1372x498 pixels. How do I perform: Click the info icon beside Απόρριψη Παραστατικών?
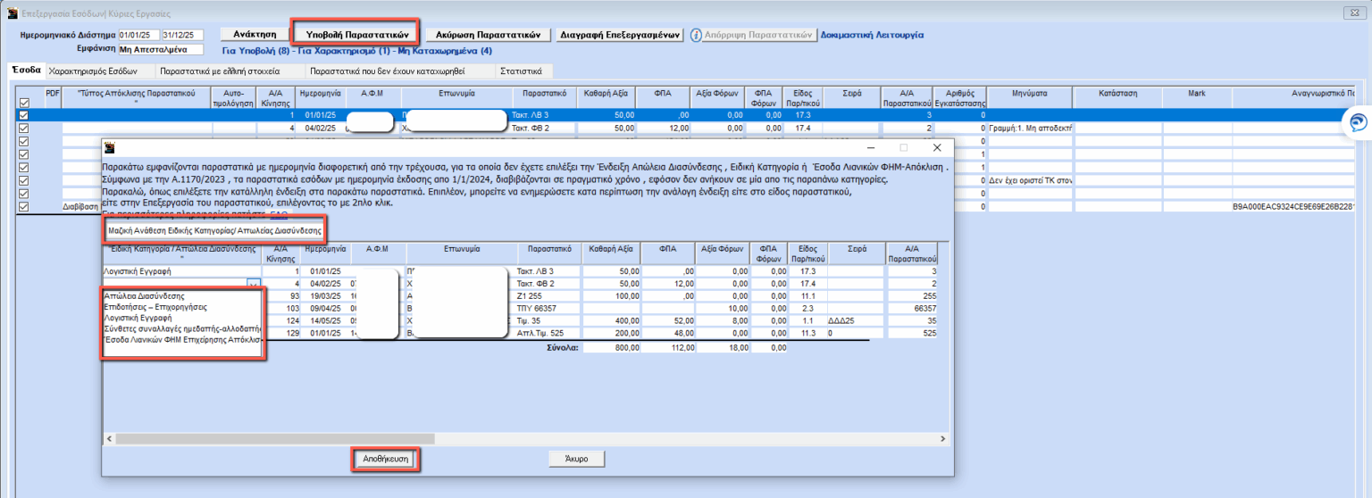696,35
